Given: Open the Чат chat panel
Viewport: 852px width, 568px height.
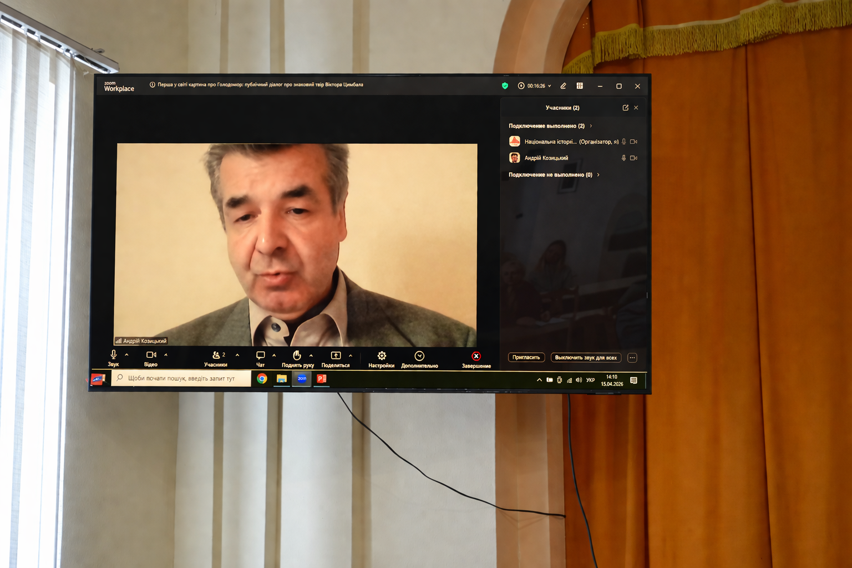Looking at the screenshot, I should pyautogui.click(x=260, y=356).
